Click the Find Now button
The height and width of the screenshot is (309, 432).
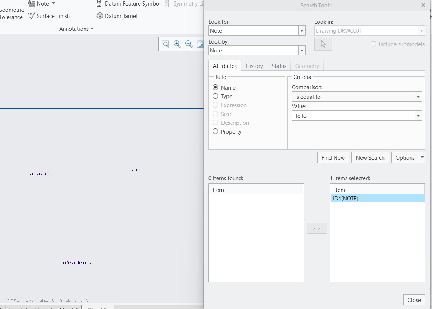(x=333, y=157)
